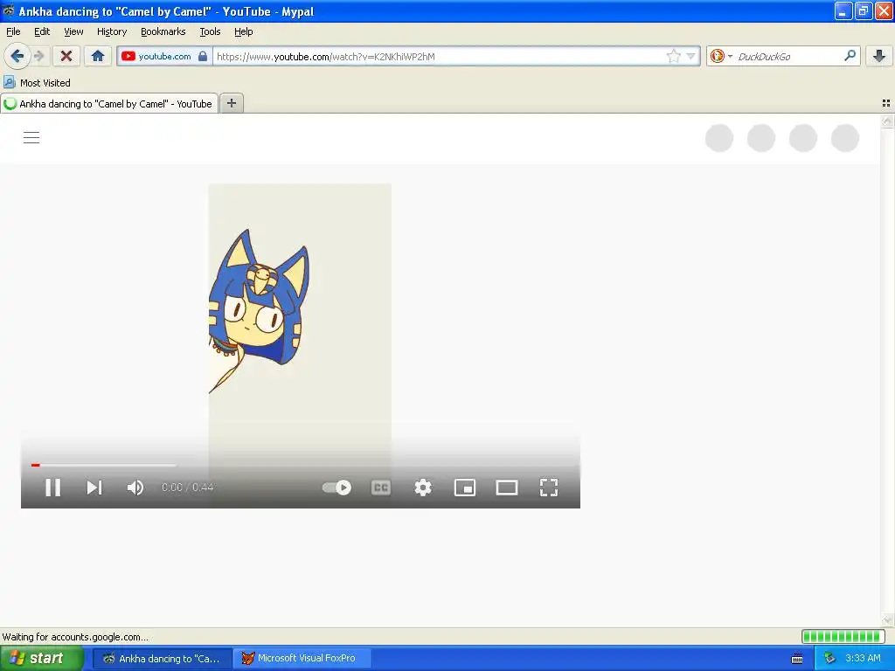
Task: Open the search engine selector dropdown
Action: [721, 56]
